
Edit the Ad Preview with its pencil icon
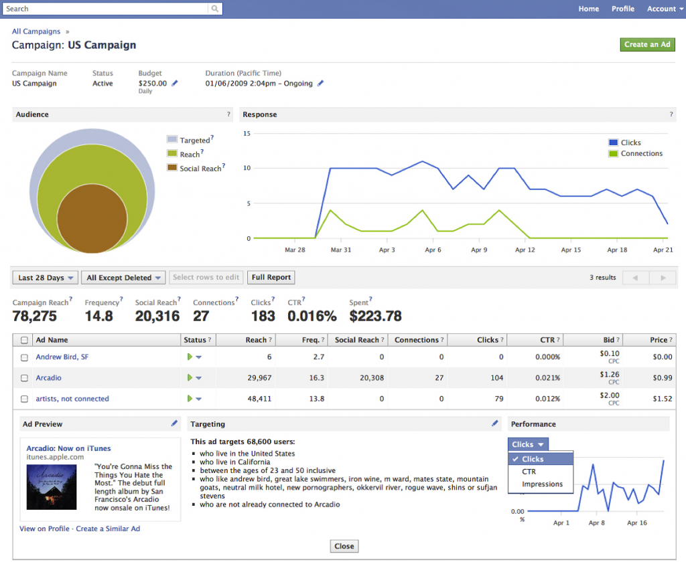175,424
